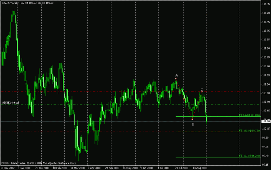Click the 103.90 price axis value
Image resolution: width=271 pixels, height=170 pixels.
(266, 102)
